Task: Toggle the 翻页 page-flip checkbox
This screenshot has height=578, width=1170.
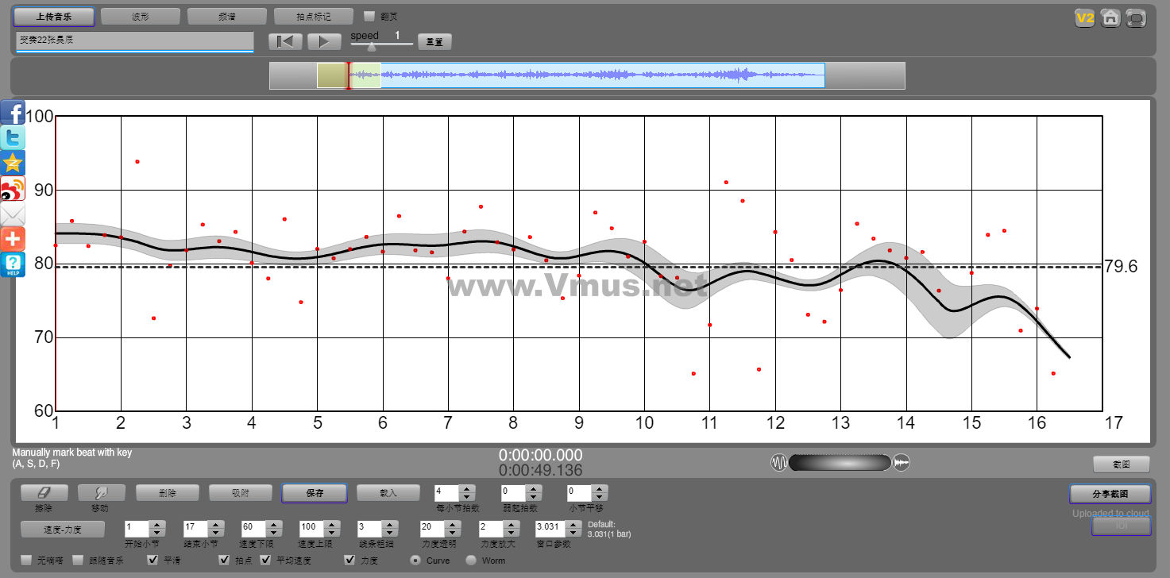Action: point(369,16)
